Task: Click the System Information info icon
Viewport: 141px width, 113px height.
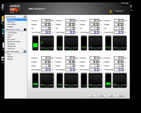Action: (25, 51)
